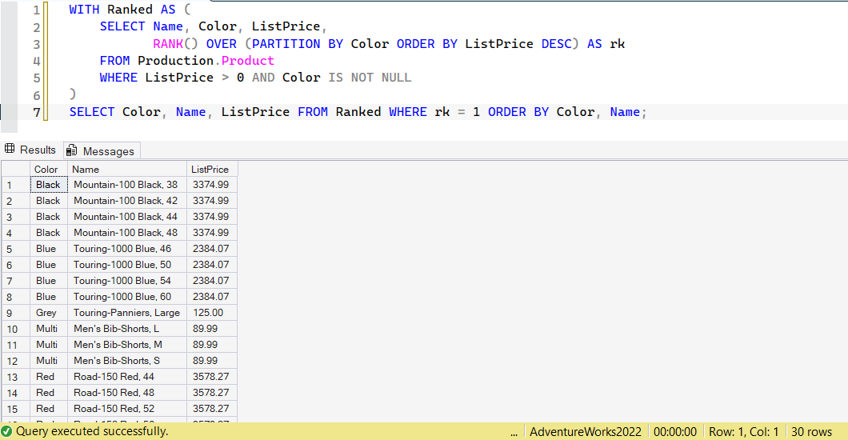The height and width of the screenshot is (440, 848).
Task: Click the green success check icon
Action: pyautogui.click(x=6, y=431)
